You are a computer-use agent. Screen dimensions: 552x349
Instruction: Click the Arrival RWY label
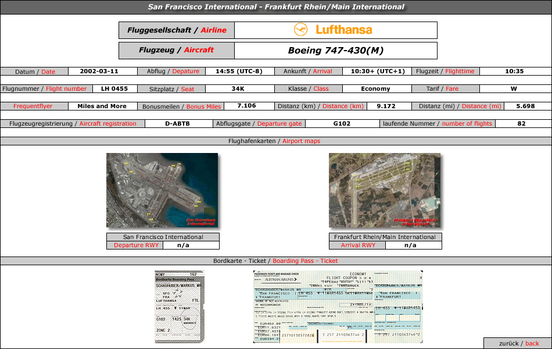(x=358, y=245)
